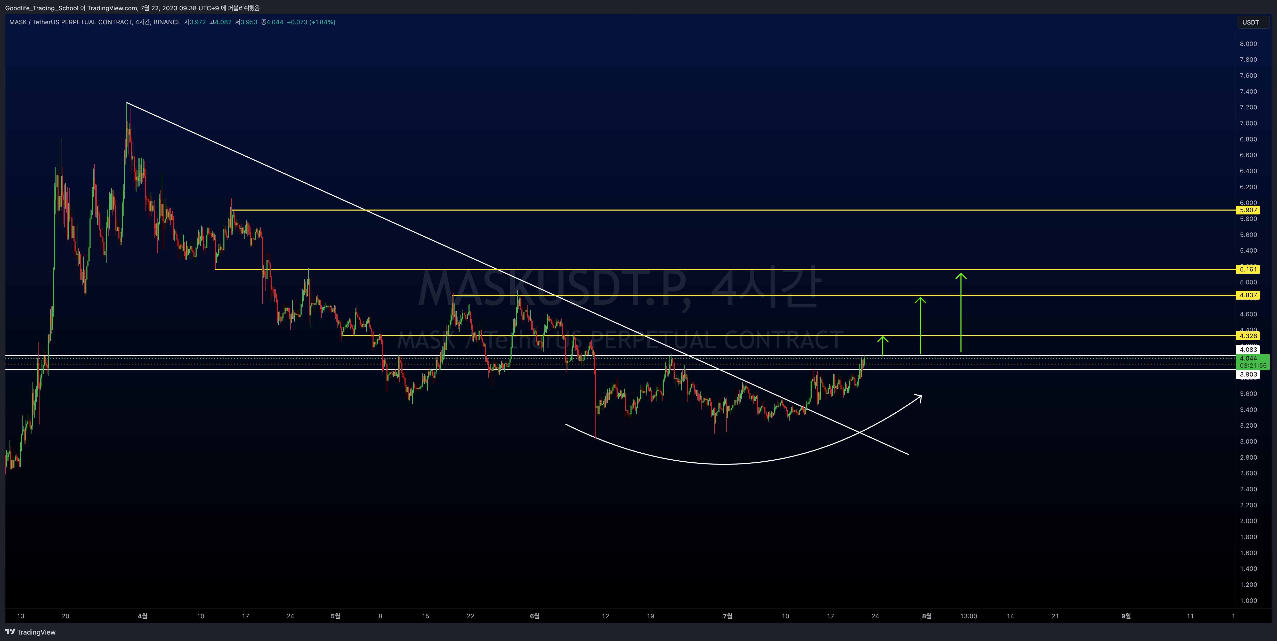Click the 3.000 price axis label
This screenshot has height=641, width=1277.
point(1248,441)
